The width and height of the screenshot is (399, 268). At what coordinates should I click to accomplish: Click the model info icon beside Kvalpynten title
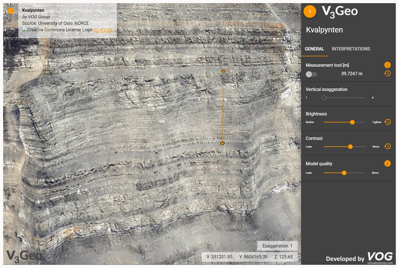11,11
